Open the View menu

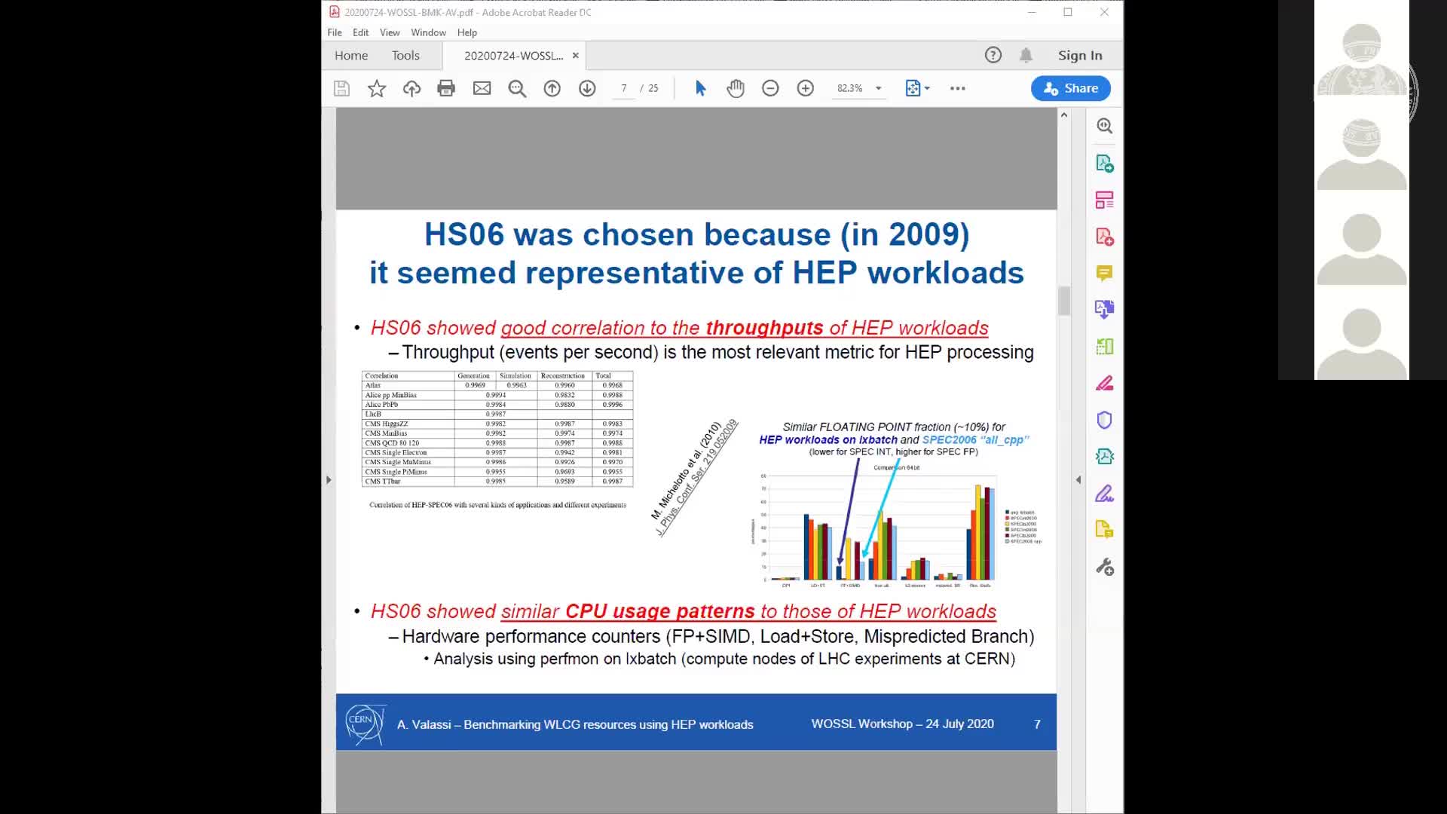click(x=390, y=32)
